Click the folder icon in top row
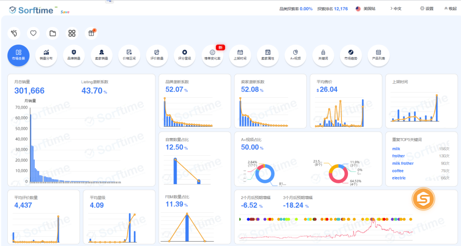 pos(53,33)
